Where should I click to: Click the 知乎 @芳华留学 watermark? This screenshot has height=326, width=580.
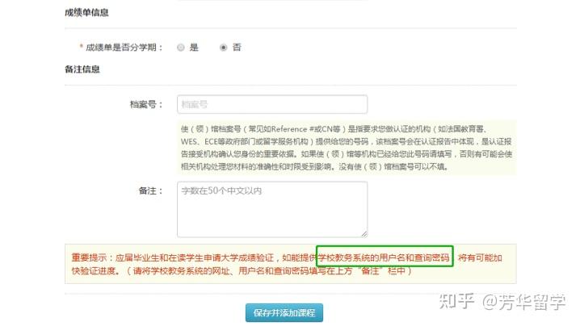[502, 302]
